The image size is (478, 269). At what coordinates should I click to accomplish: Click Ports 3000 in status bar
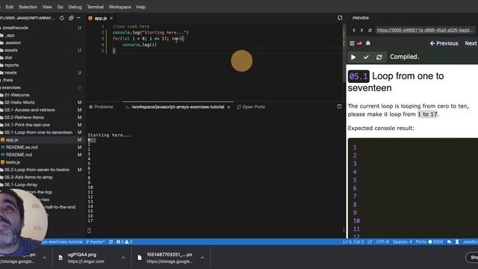point(429,242)
